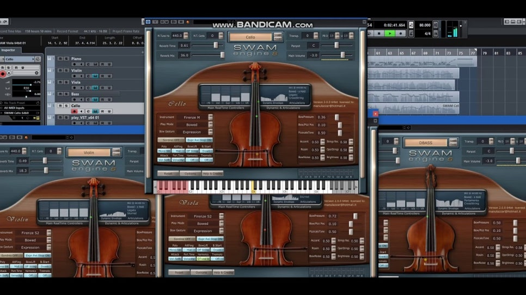Solo the Cello track
This screenshot has width=526, height=295.
coord(66,105)
